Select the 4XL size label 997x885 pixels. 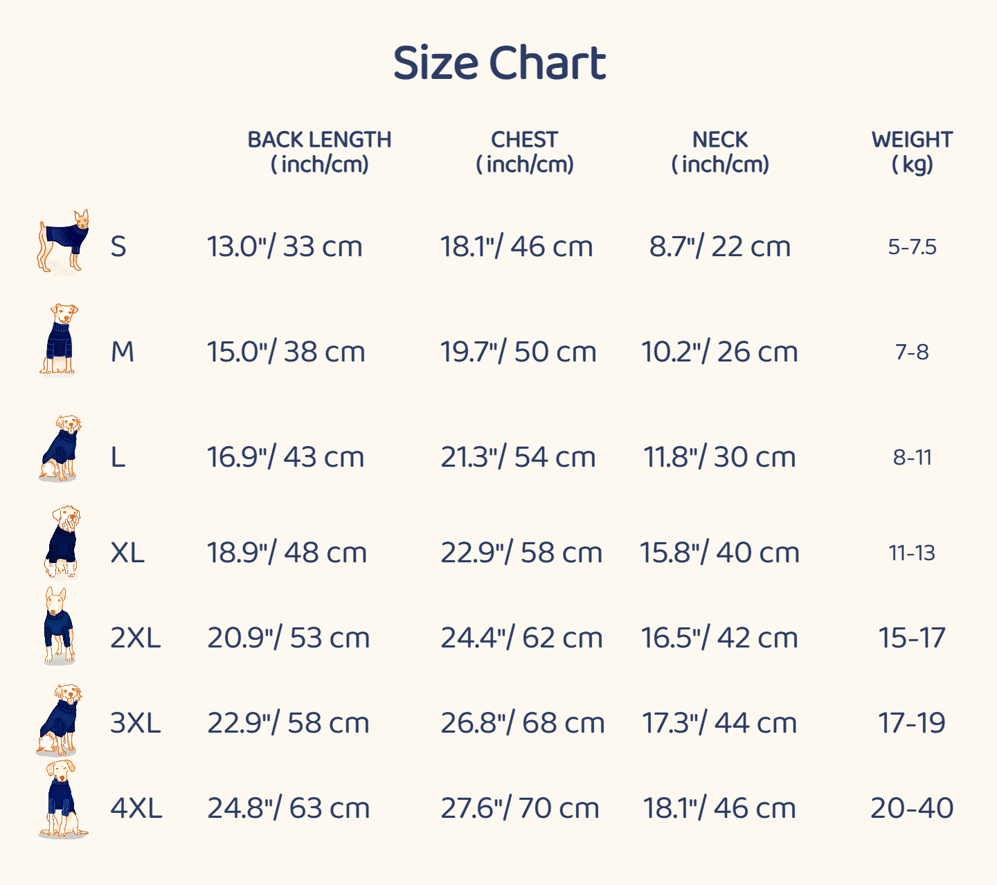(136, 808)
